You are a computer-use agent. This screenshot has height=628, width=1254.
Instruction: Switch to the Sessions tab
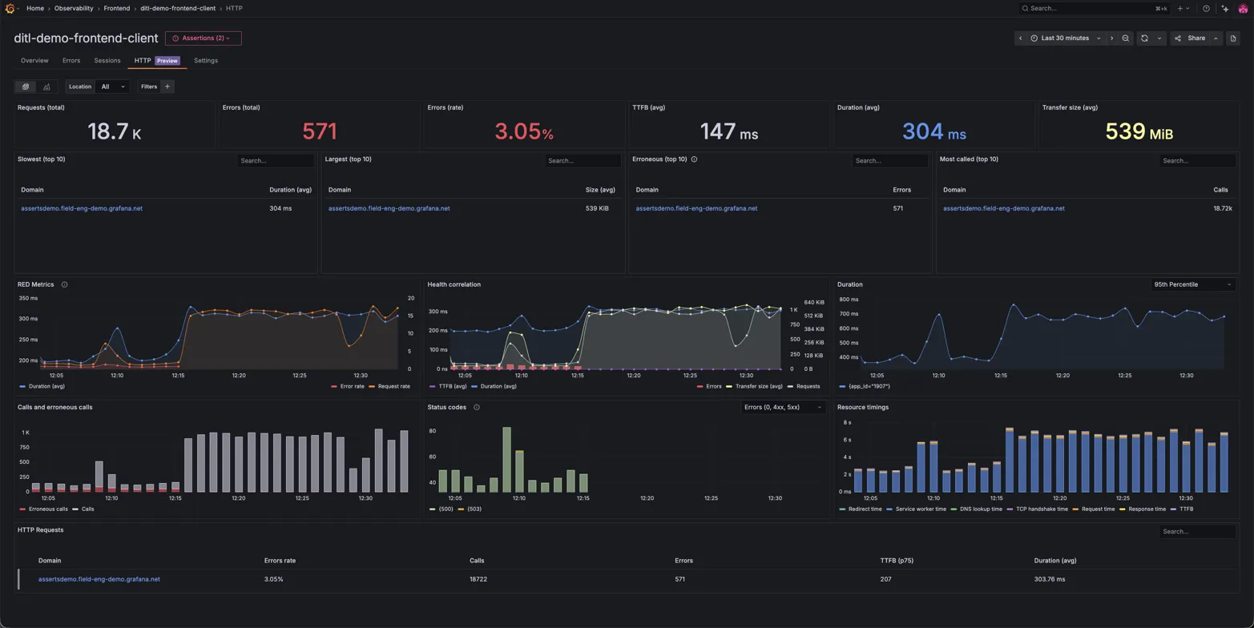(x=107, y=60)
